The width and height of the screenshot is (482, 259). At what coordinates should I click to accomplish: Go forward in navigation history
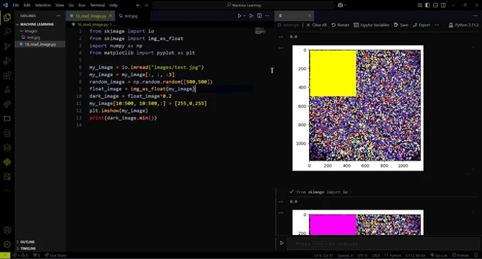tap(146, 5)
